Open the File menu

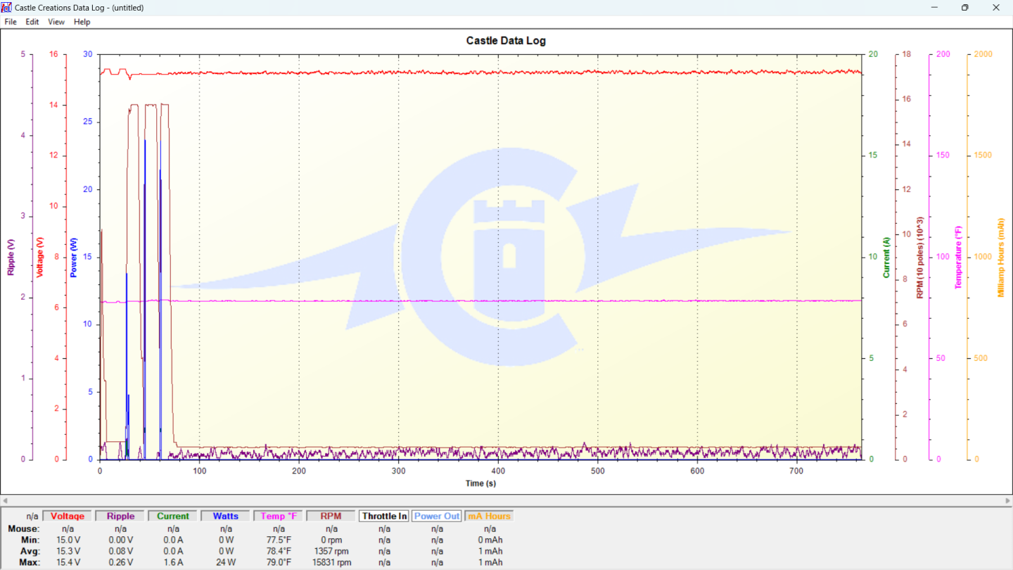pyautogui.click(x=11, y=22)
